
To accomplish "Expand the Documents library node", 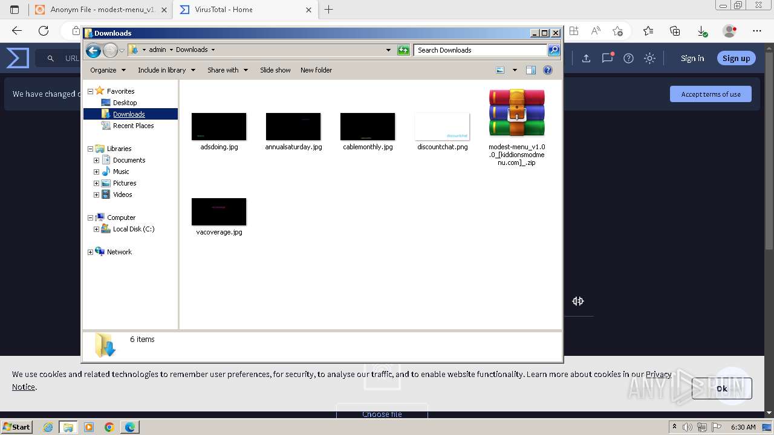I will pyautogui.click(x=96, y=160).
